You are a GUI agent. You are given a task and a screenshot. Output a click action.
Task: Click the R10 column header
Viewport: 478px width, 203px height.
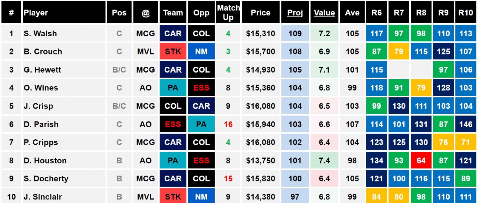click(x=465, y=13)
